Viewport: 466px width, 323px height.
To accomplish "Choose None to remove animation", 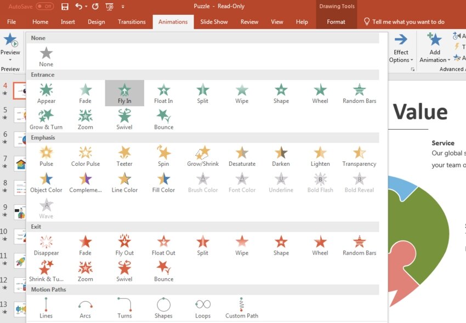I will pos(46,56).
